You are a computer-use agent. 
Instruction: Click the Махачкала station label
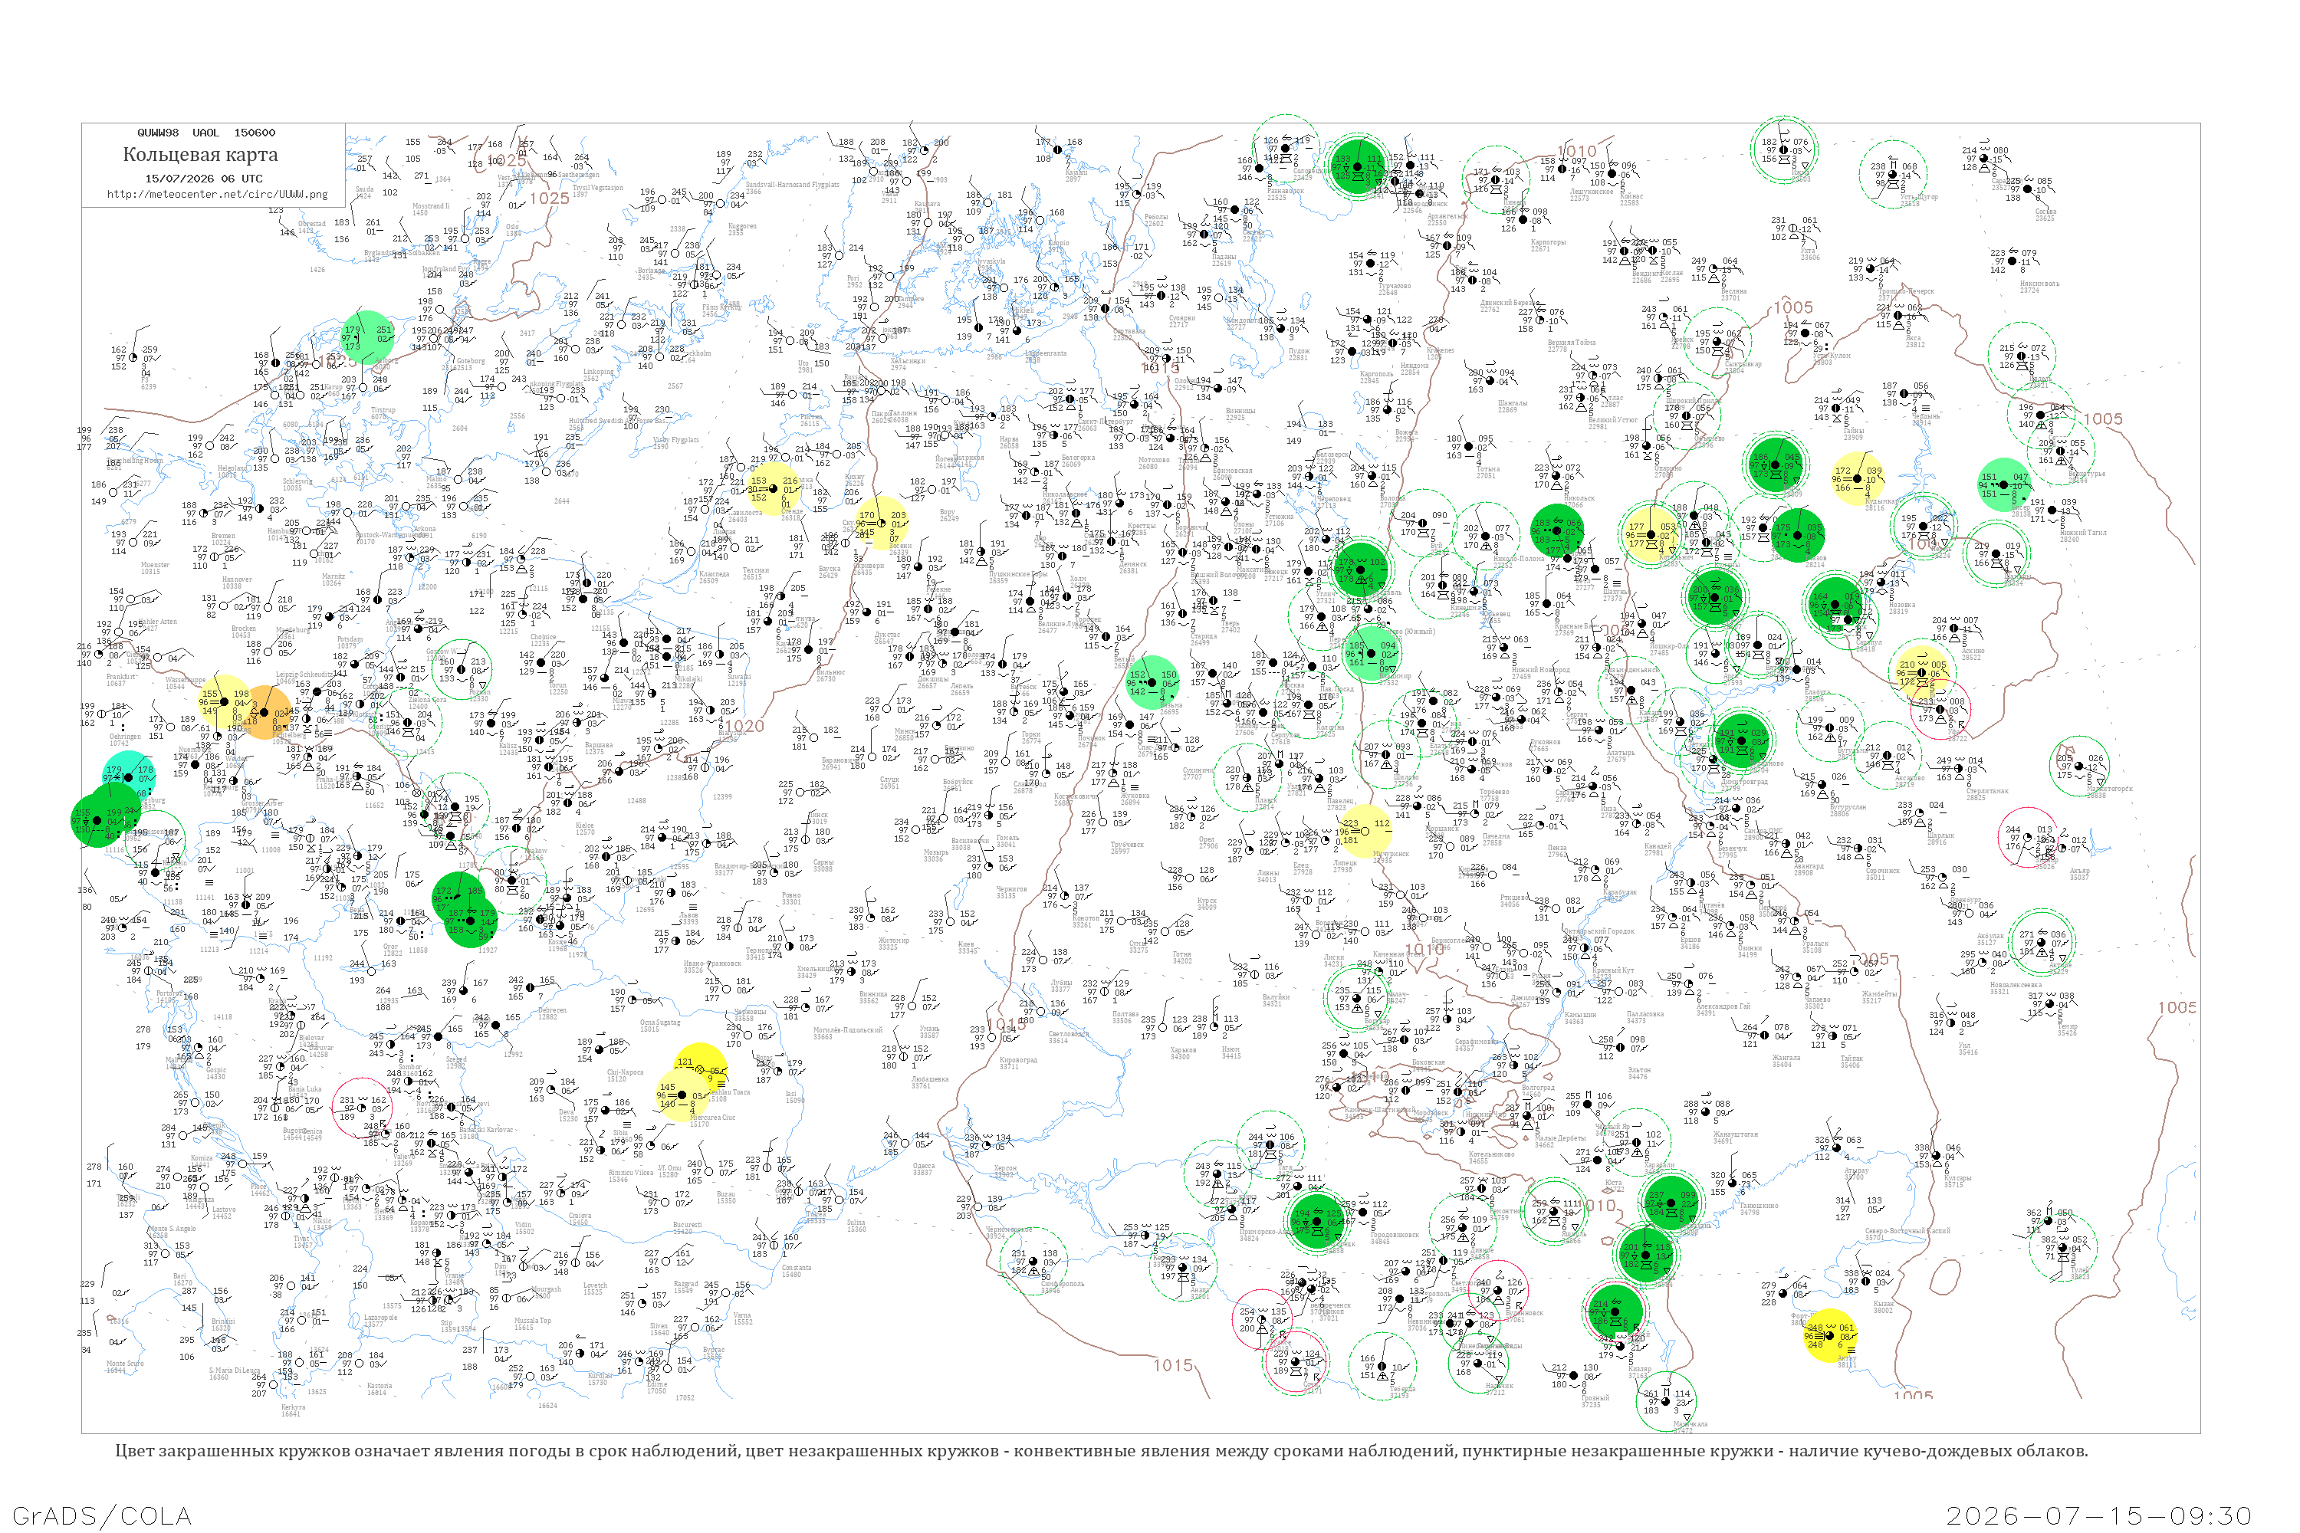(x=1689, y=1423)
